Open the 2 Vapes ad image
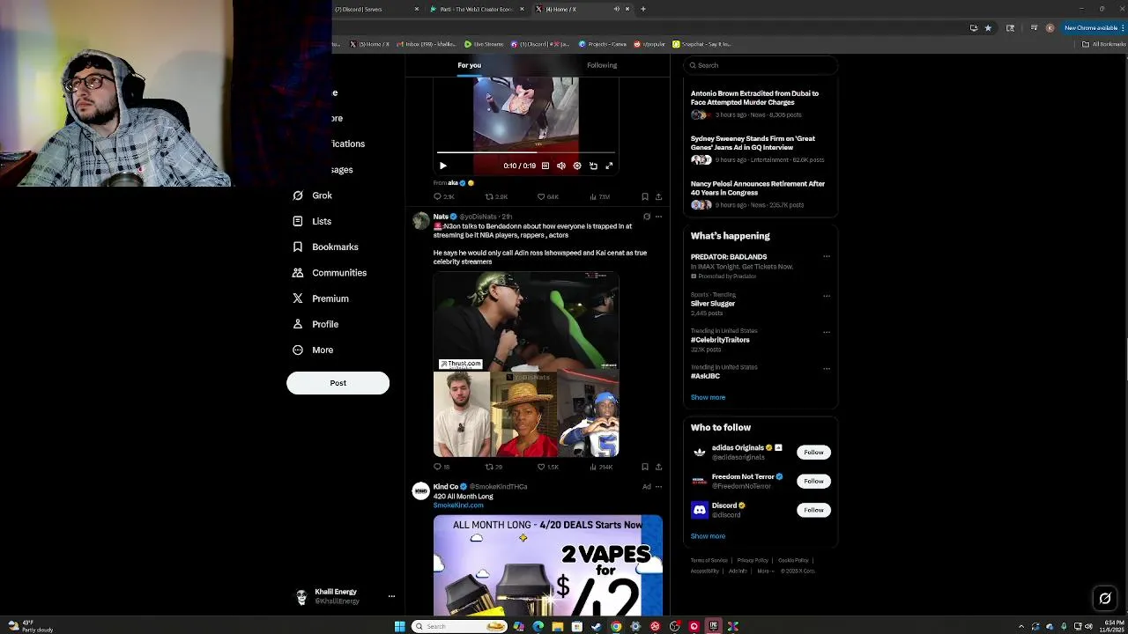This screenshot has width=1128, height=634. (x=548, y=564)
